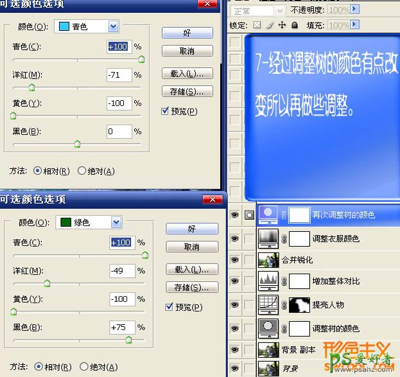The height and width of the screenshot is (377, 400).
Task: Click 好 button in top dialog
Action: pyautogui.click(x=187, y=33)
